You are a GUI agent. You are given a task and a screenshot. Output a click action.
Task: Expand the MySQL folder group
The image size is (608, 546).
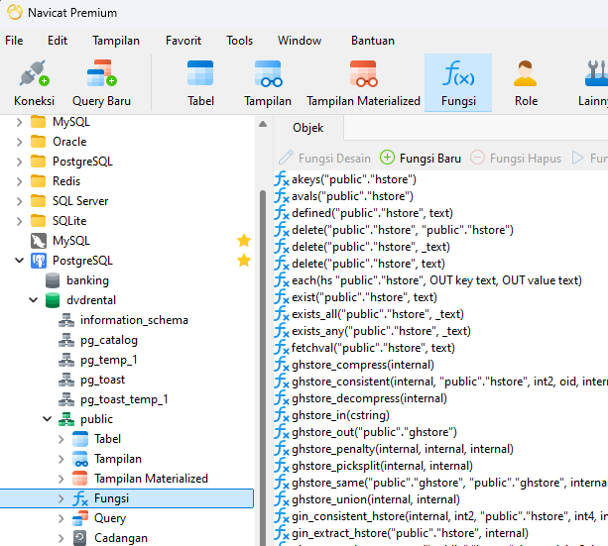tap(20, 122)
